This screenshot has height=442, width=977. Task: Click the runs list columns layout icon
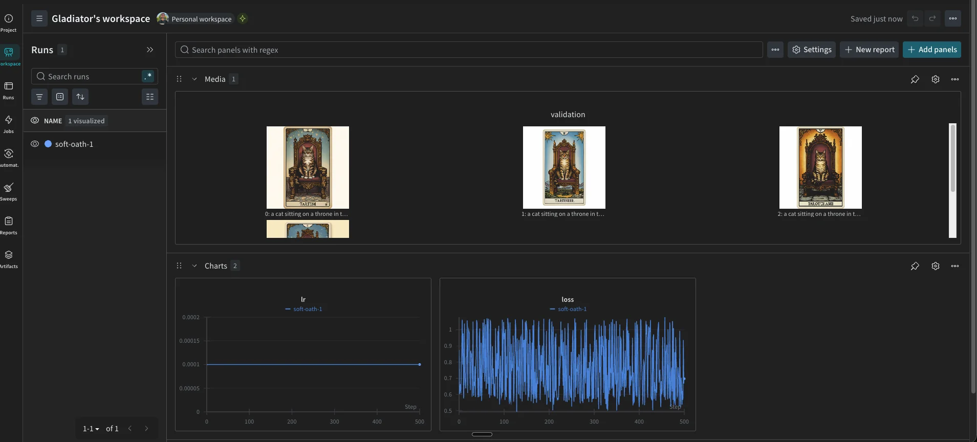[150, 97]
